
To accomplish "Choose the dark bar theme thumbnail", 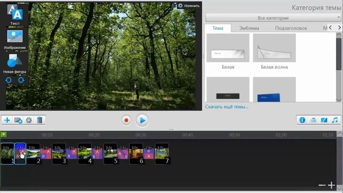I will pyautogui.click(x=228, y=90).
